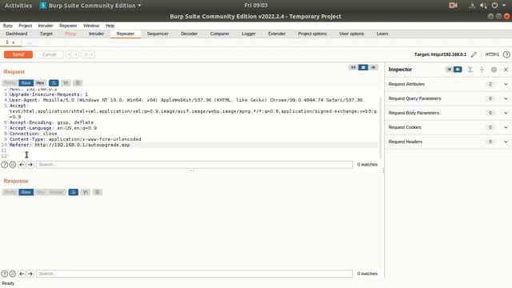Add new Repeater tab with ellipsis

29,42
